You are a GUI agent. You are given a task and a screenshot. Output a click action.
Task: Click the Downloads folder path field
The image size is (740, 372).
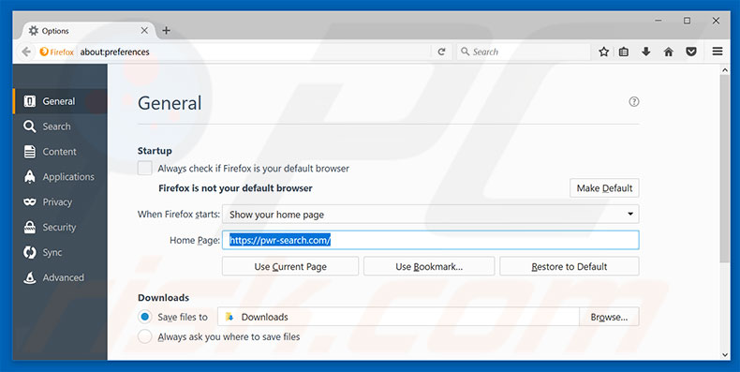pos(398,317)
